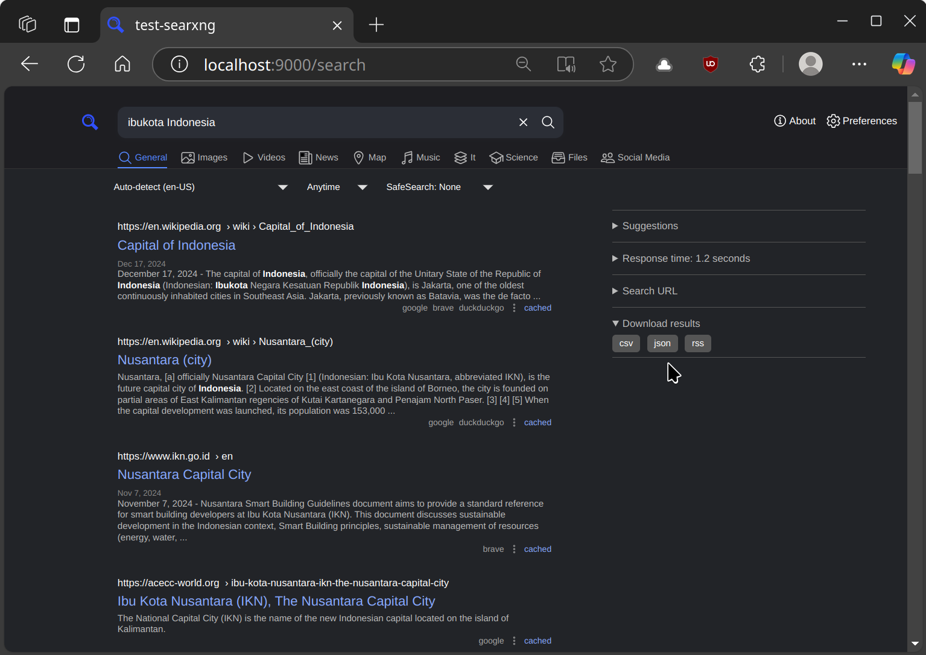The image size is (926, 655).
Task: Open cached version of Nusantara (city)
Action: pos(538,423)
